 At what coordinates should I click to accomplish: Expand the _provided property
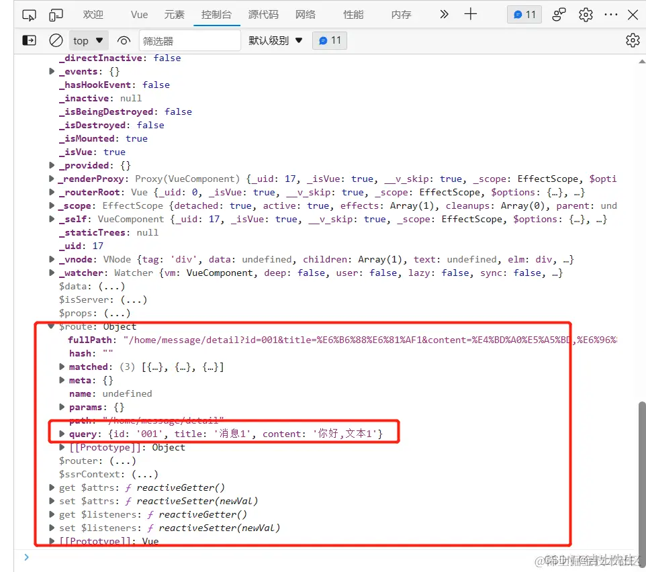coord(52,165)
